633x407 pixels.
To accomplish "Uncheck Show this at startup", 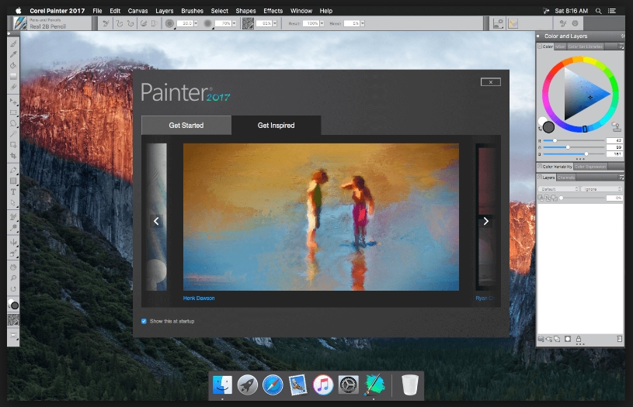I will click(144, 321).
